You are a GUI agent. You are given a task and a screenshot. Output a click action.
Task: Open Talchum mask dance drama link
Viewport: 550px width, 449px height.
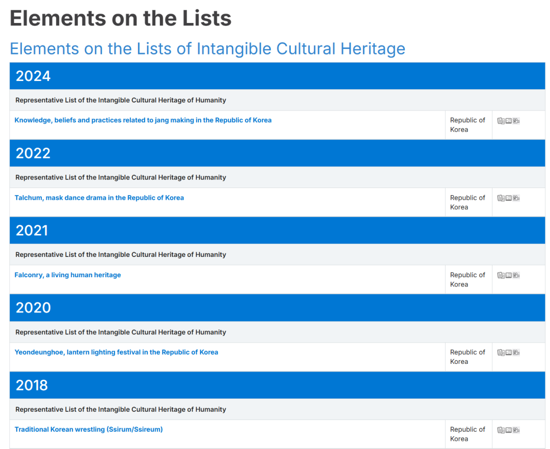99,198
